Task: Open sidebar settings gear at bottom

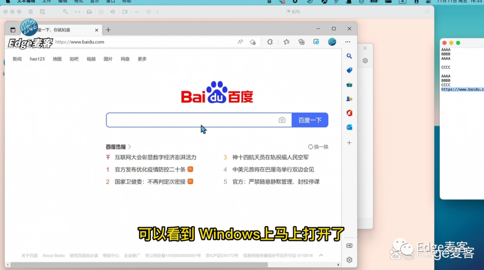Action: [349, 260]
